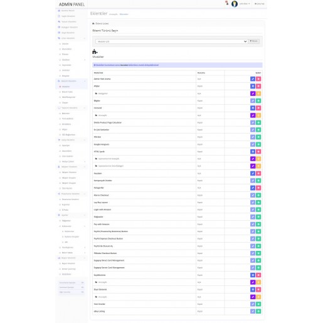Image resolution: width=323 pixels, height=323 pixels.
Task: Add a new Carousel module instance
Action: 253,108
